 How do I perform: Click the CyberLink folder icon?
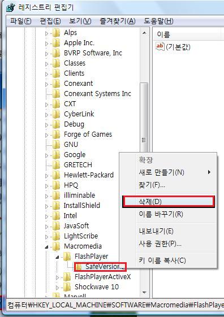pos(56,114)
